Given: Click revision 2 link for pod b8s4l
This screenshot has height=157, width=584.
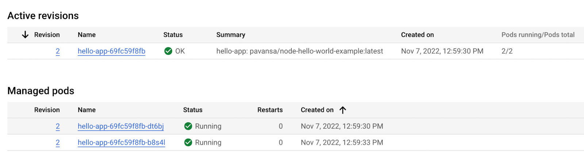Looking at the screenshot, I should (x=58, y=142).
